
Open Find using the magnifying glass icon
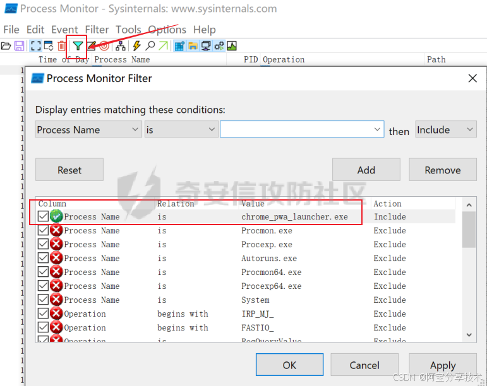point(150,46)
